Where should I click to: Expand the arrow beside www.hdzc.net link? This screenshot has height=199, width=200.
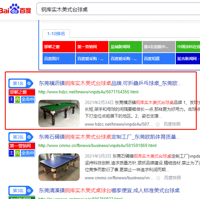[x=158, y=124]
